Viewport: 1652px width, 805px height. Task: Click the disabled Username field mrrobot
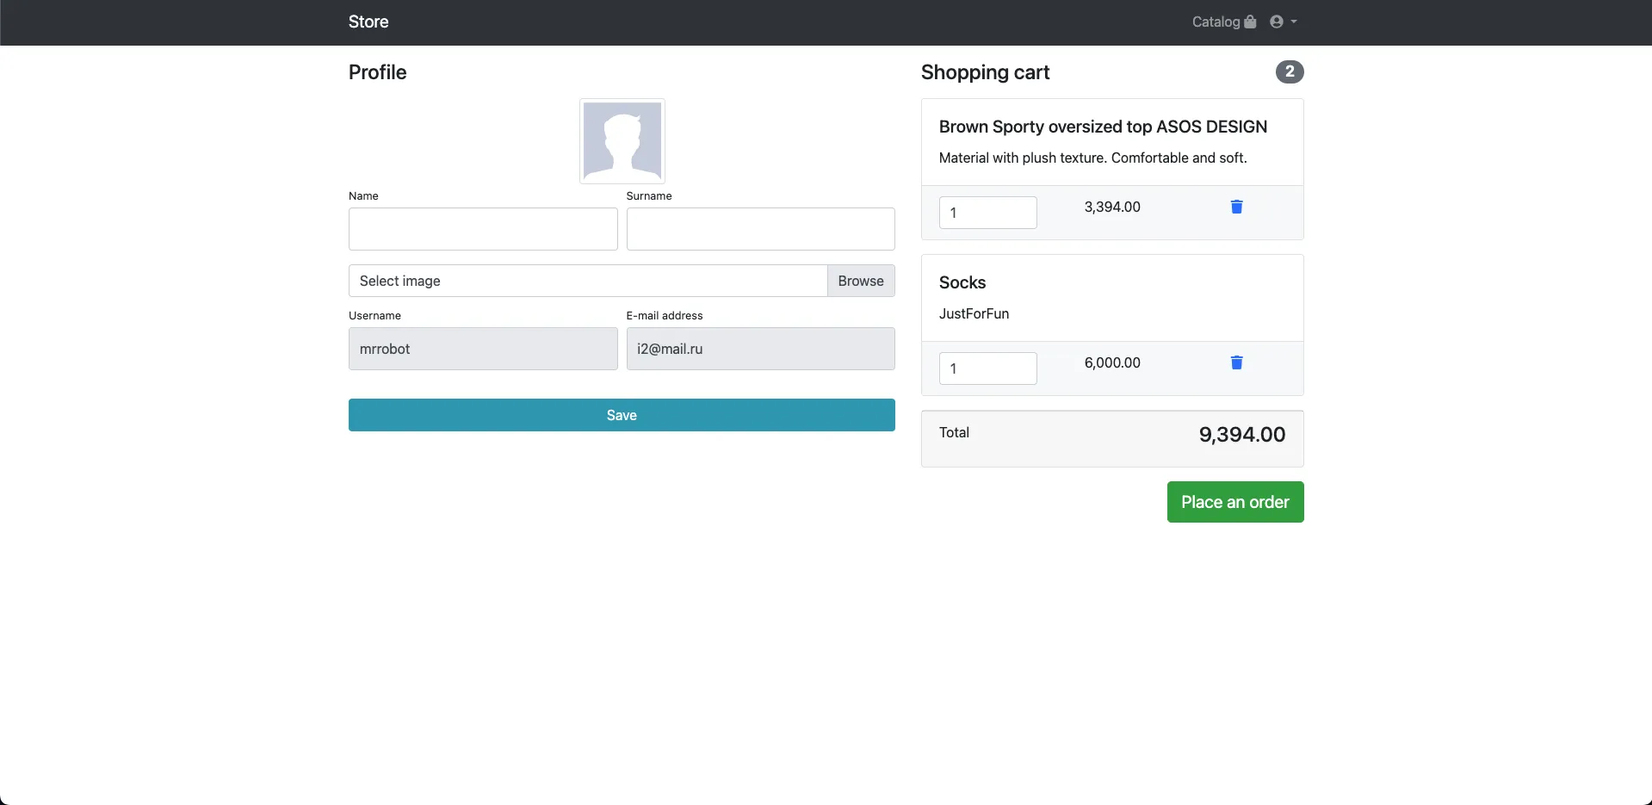(483, 349)
